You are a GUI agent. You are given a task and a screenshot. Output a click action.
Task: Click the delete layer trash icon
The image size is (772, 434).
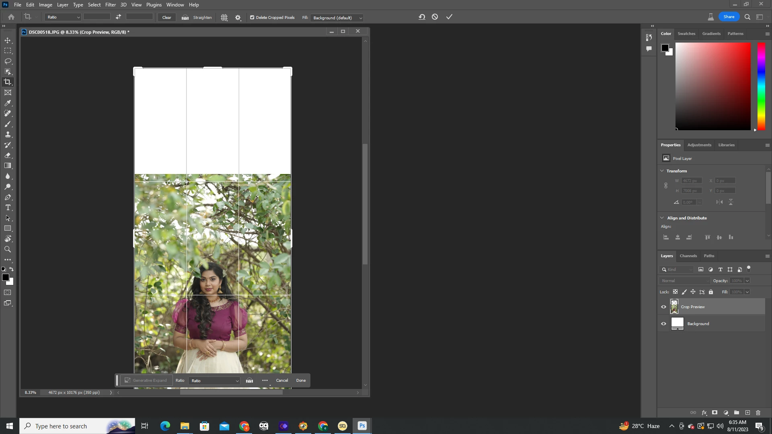[x=758, y=413]
